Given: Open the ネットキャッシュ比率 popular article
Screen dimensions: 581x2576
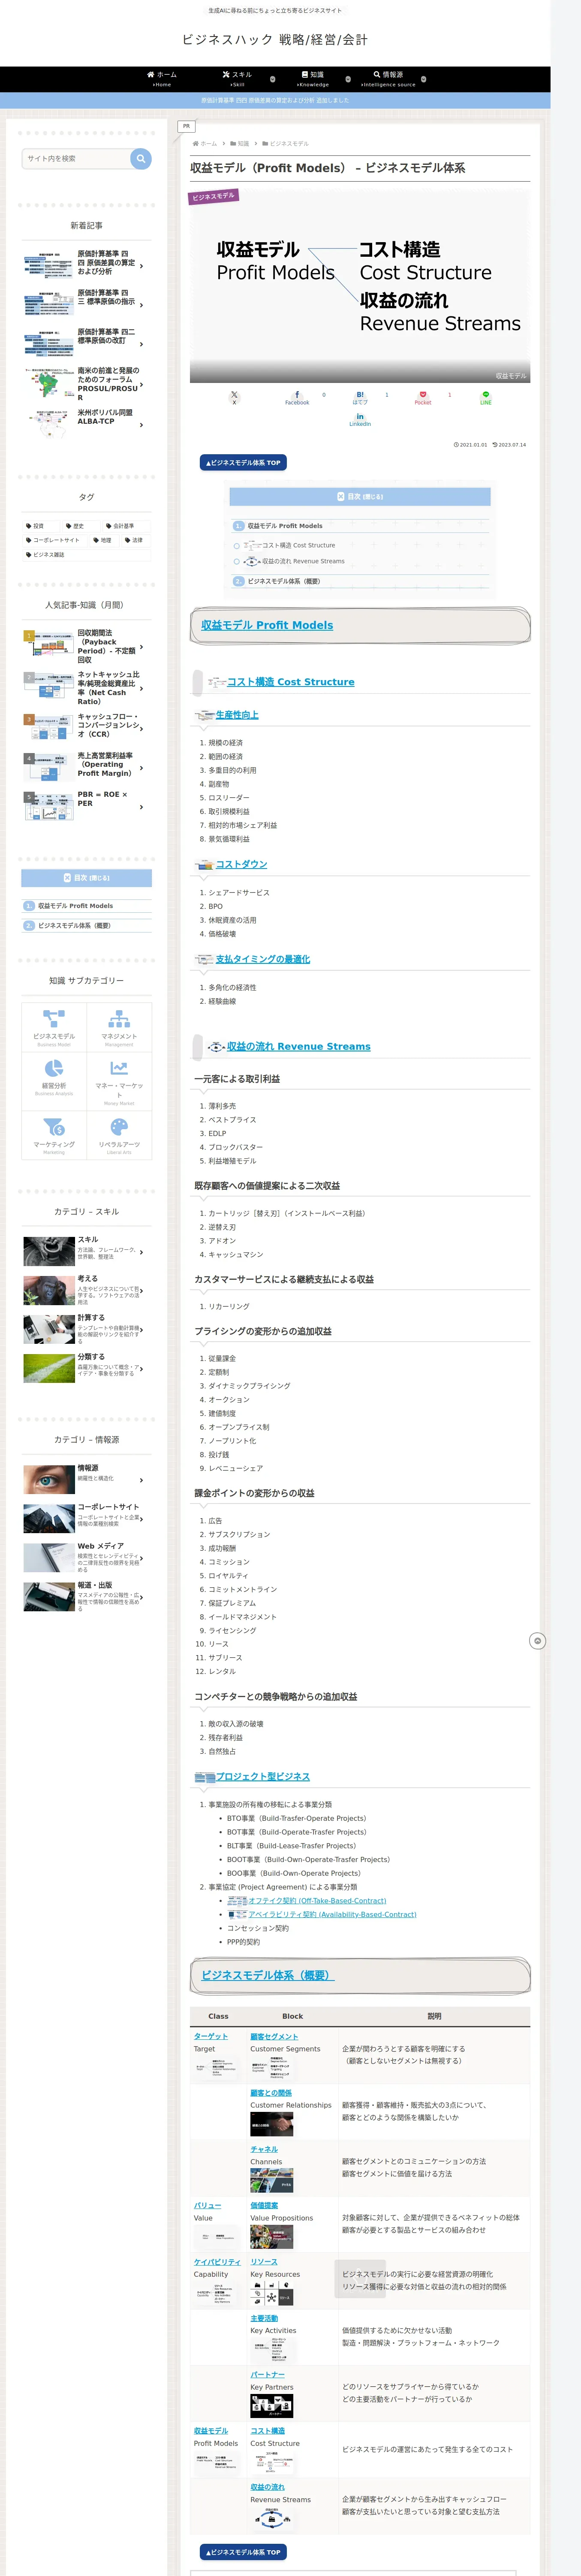Looking at the screenshot, I should pyautogui.click(x=87, y=688).
